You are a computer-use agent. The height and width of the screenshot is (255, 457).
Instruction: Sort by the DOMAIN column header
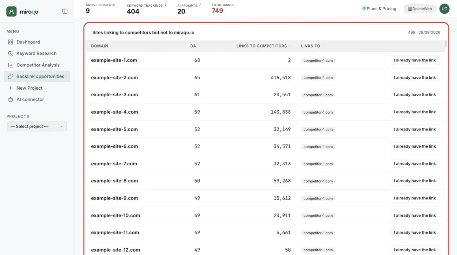[100, 46]
